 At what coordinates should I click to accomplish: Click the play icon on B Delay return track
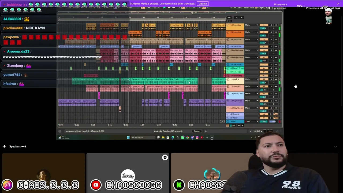click(x=228, y=118)
